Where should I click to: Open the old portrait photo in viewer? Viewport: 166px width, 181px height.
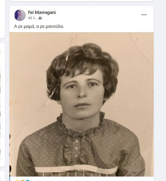click(81, 104)
